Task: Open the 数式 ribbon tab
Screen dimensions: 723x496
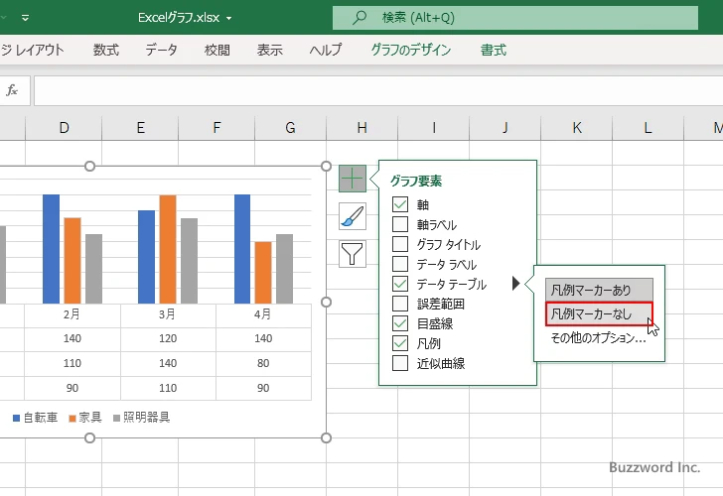Action: [106, 50]
